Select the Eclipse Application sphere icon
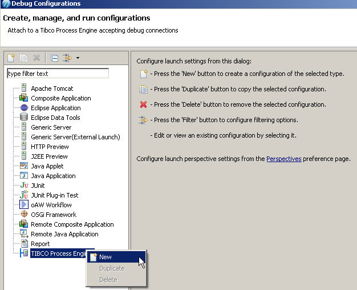Image resolution: width=357 pixels, height=290 pixels. tap(24, 108)
